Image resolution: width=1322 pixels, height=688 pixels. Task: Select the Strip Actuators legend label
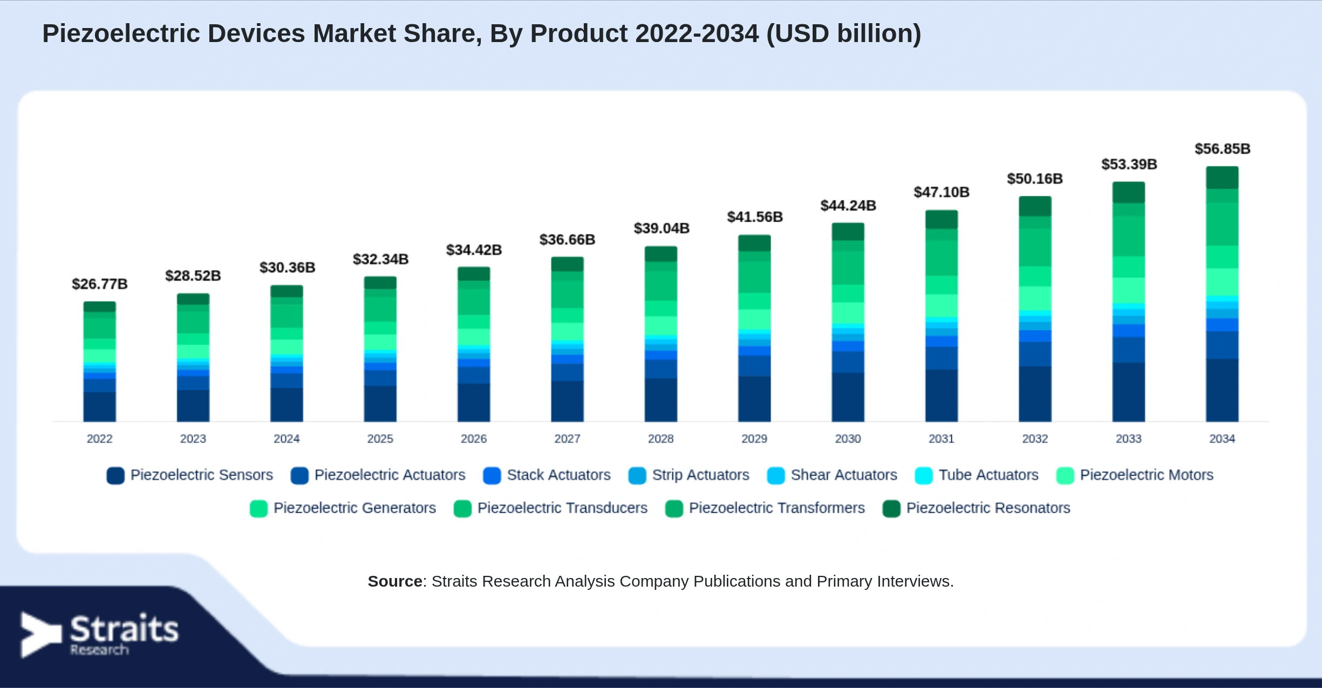point(700,475)
